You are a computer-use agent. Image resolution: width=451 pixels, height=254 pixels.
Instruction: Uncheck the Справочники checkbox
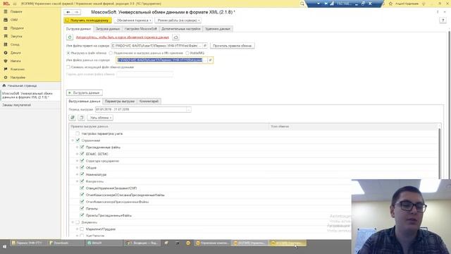pyautogui.click(x=78, y=140)
